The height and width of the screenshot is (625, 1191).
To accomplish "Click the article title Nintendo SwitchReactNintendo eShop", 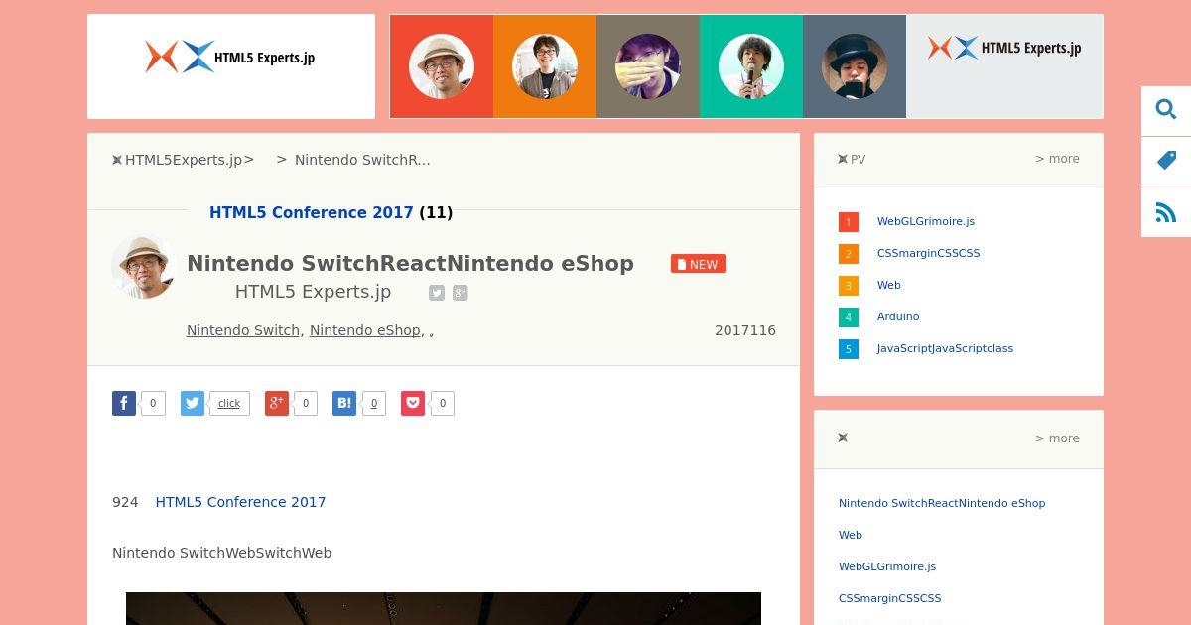I will click(x=410, y=264).
